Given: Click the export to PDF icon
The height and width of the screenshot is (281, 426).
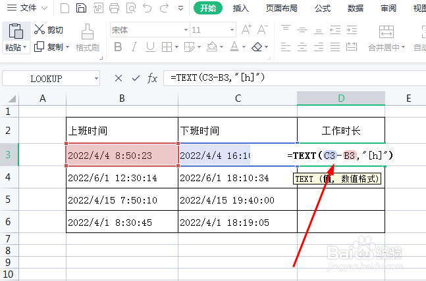Looking at the screenshot, I should pos(98,8).
